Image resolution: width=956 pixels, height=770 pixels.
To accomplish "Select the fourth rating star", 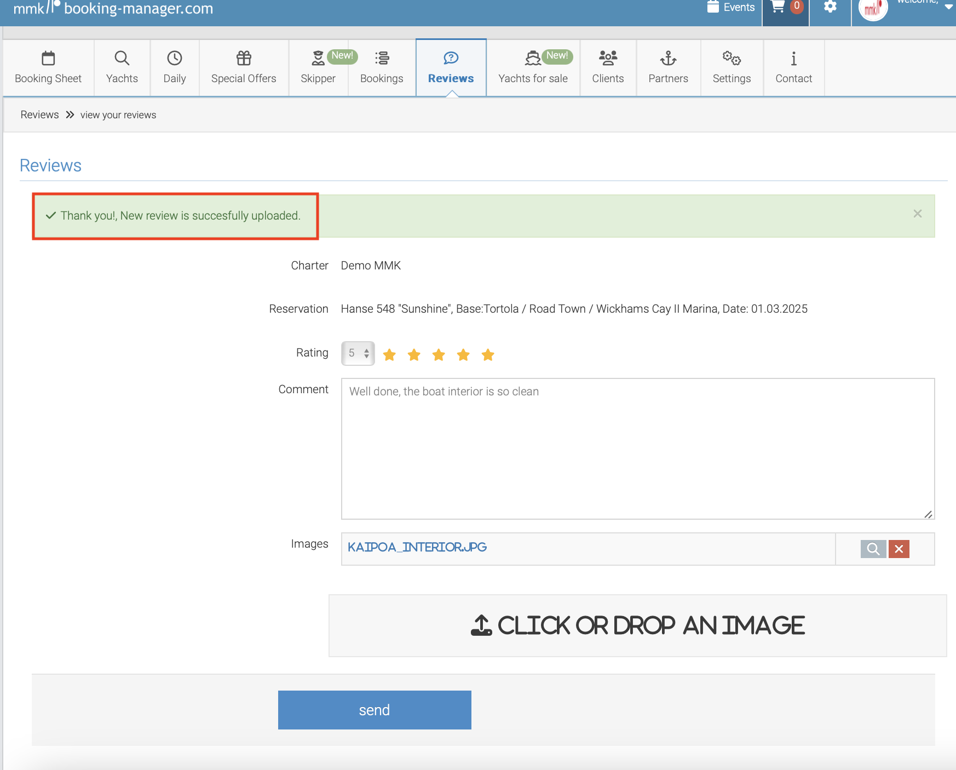I will tap(463, 355).
